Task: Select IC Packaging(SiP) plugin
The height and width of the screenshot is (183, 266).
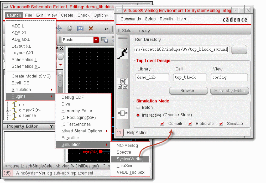Action: 83,118
